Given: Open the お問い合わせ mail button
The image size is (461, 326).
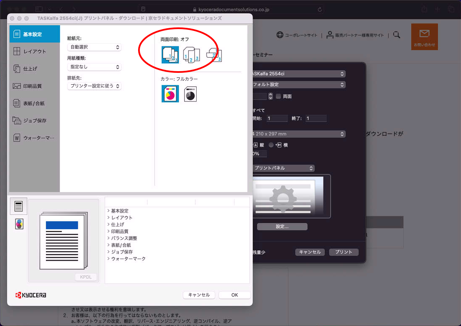Looking at the screenshot, I should tap(424, 37).
